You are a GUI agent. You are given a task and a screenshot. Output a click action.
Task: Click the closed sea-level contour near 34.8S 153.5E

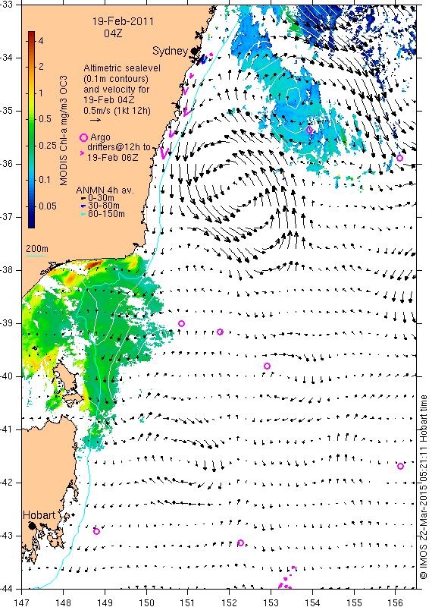[294, 97]
